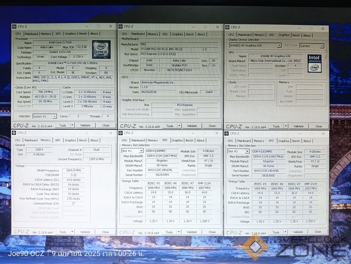Open About tab in the Memory window
Screen dimensions: 351x264
coord(94,140)
